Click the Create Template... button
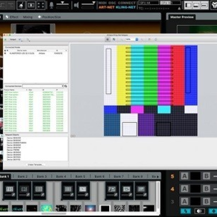The image size is (217, 217). pyautogui.click(x=36, y=165)
